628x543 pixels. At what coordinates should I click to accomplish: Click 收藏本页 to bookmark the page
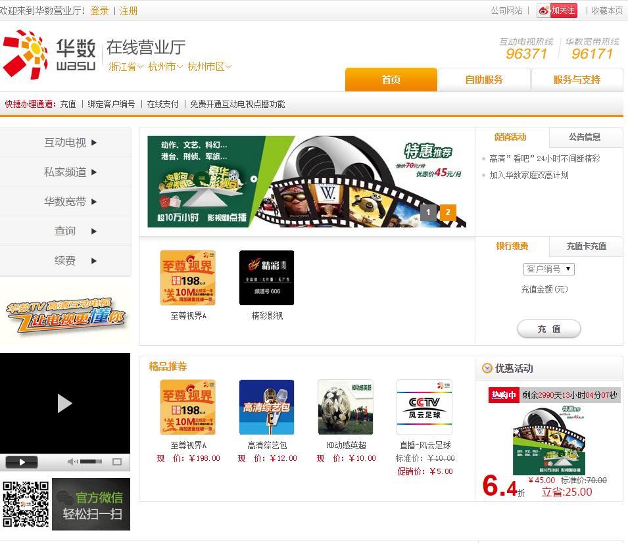[607, 11]
